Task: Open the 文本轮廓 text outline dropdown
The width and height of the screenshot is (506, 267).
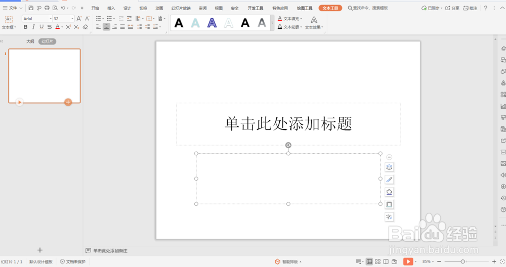Action: point(290,27)
